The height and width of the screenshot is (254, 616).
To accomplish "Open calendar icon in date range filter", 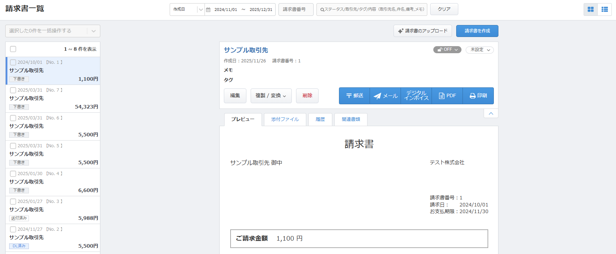I will 208,10.
